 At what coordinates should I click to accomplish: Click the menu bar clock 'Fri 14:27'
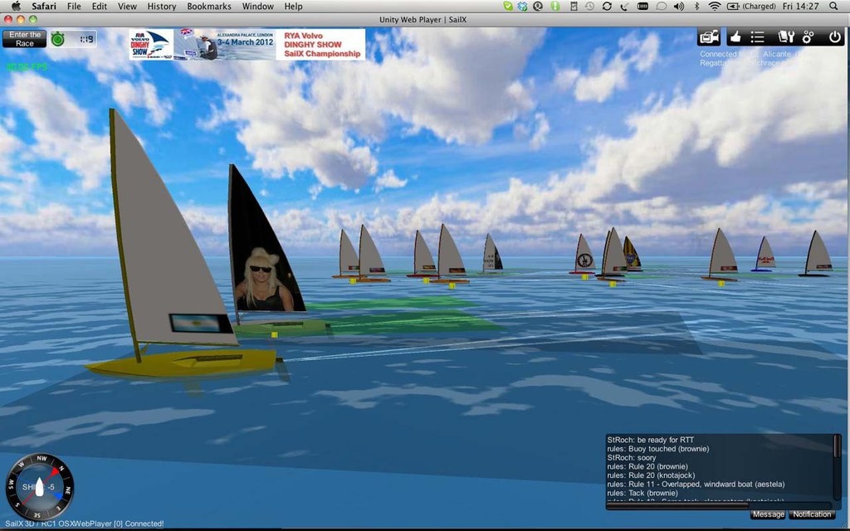point(801,6)
